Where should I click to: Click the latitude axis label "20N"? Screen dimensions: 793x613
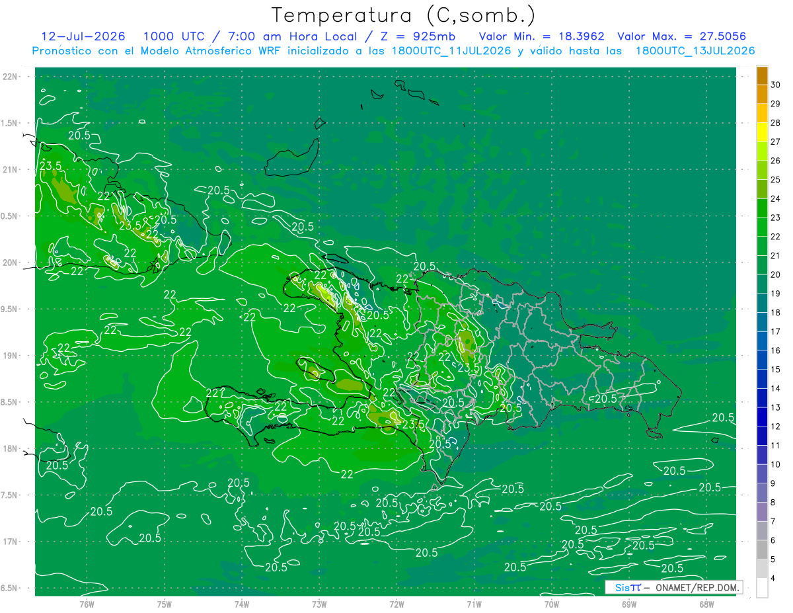[11, 263]
